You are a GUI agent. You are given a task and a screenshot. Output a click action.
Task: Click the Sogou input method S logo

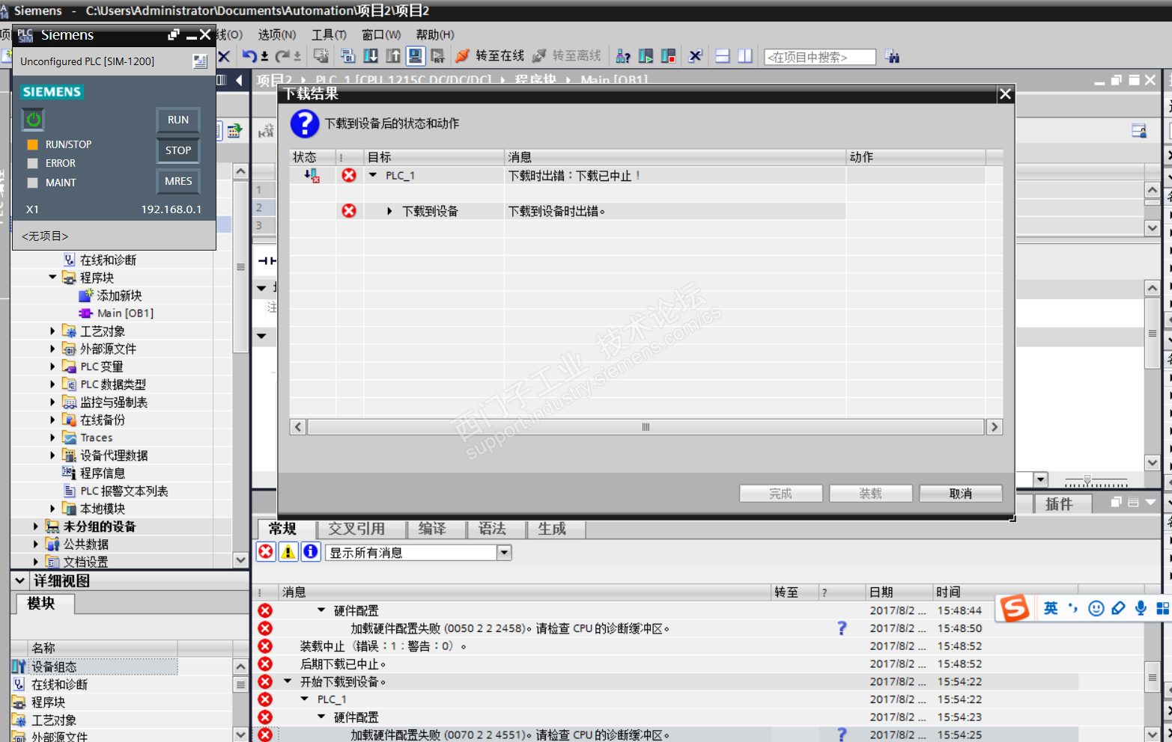tap(1015, 608)
